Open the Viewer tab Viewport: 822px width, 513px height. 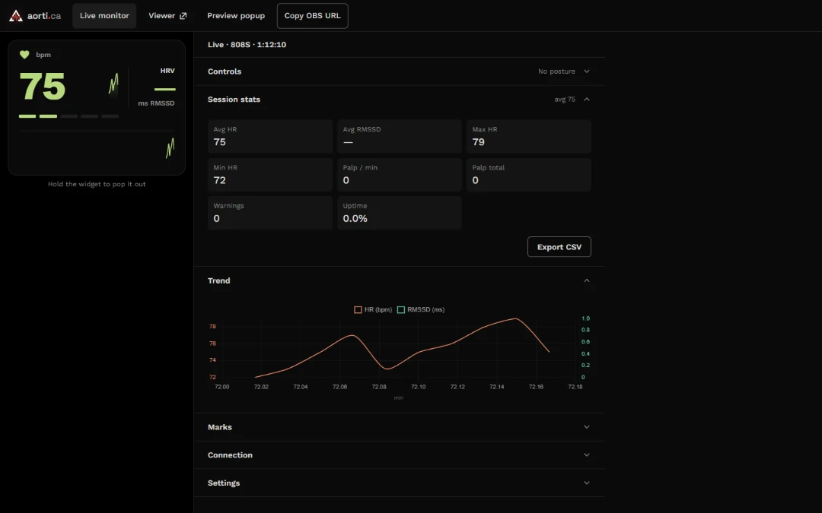pos(167,16)
